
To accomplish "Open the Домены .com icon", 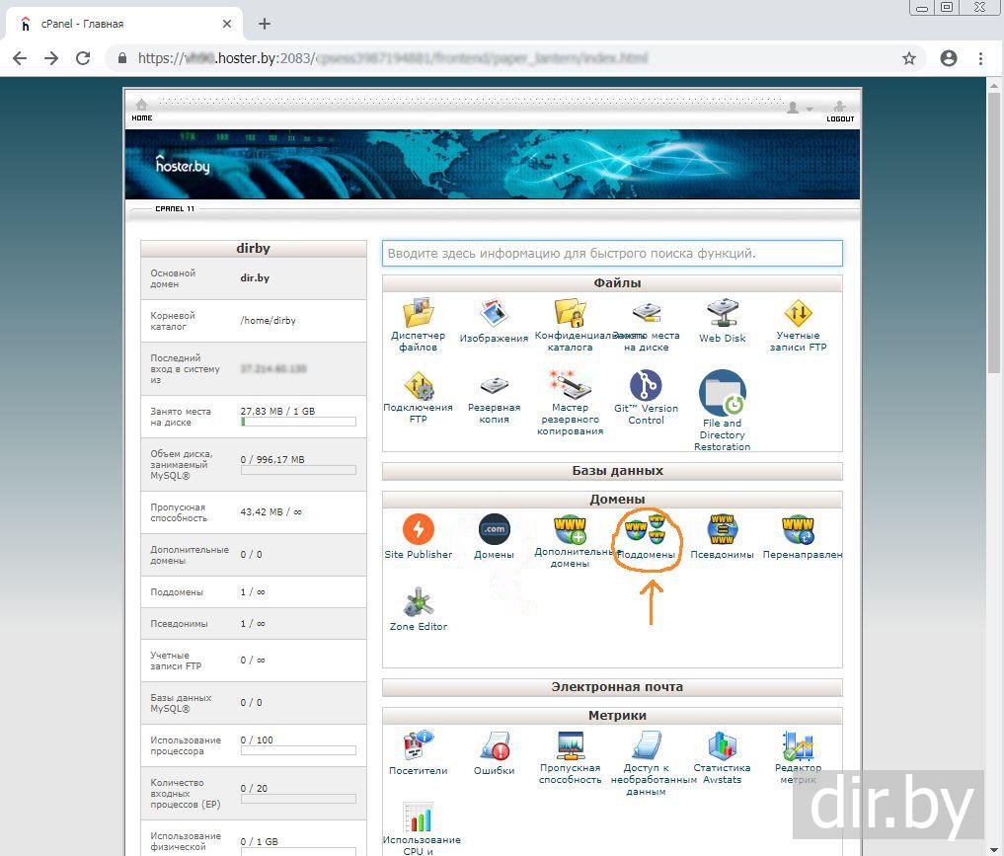I will (x=495, y=529).
